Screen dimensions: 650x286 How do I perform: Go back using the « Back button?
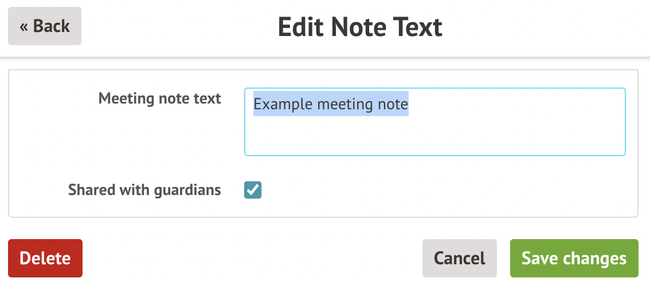(x=45, y=26)
